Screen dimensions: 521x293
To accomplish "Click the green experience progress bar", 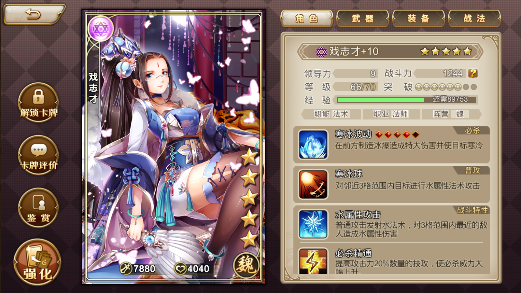I will (x=407, y=100).
